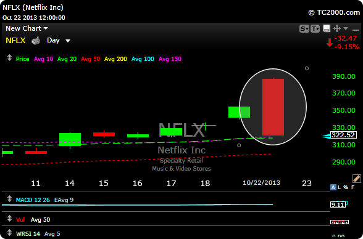This screenshot has height=239, width=363.
Task: Select the red Avg 50 price legend label
Action: point(90,59)
